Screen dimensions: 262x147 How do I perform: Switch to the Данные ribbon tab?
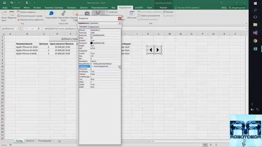(84, 8)
